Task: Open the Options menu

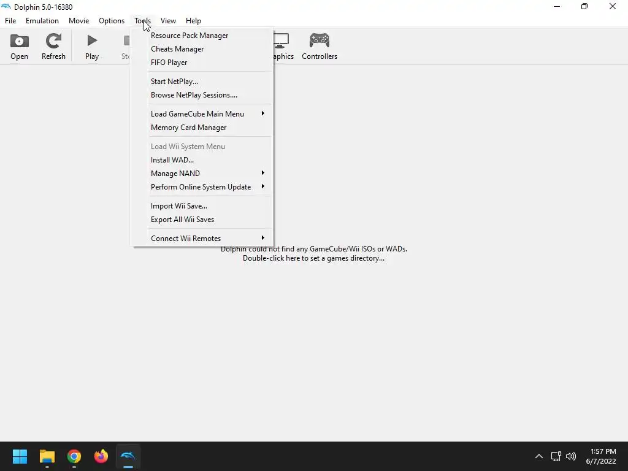Action: click(112, 21)
